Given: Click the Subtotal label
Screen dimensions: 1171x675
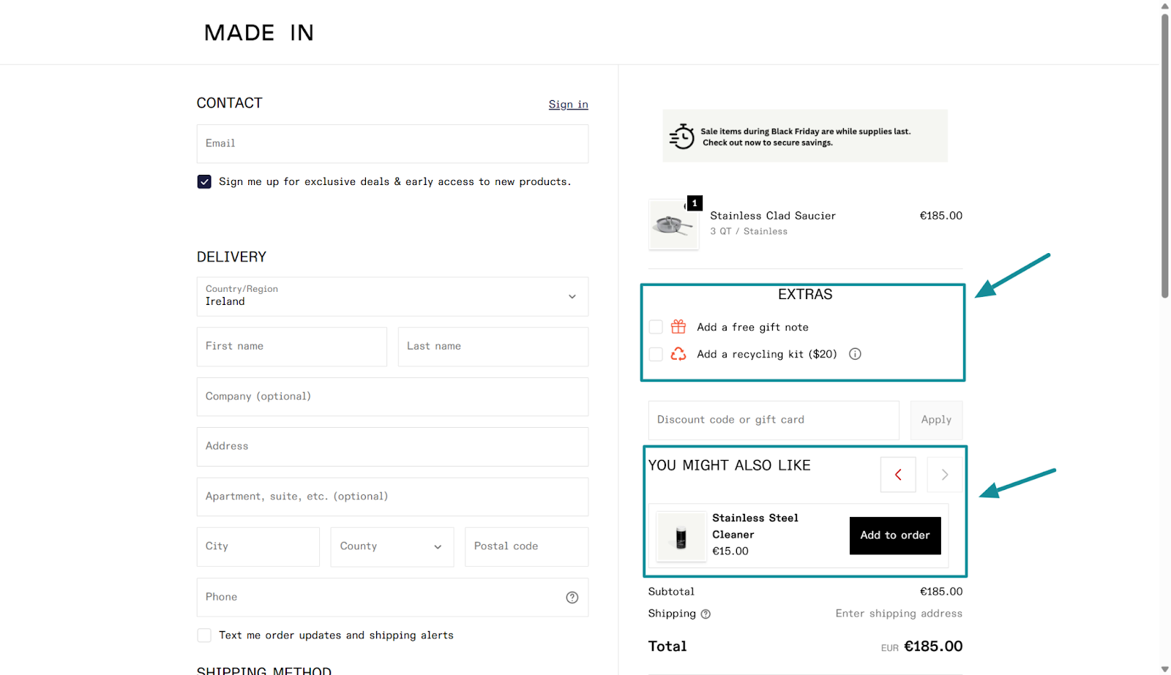Looking at the screenshot, I should click(671, 592).
